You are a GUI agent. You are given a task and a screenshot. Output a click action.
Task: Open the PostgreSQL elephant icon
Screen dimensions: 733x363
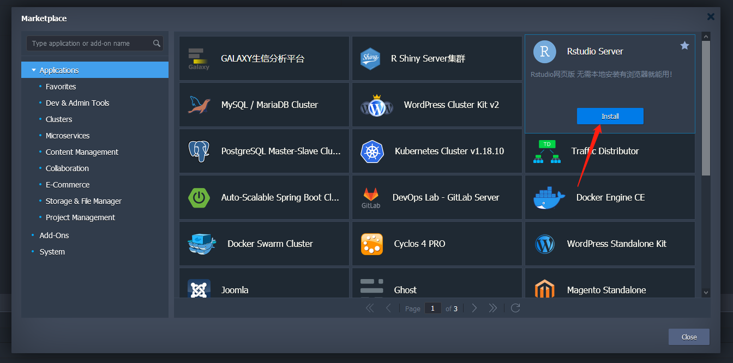coord(199,151)
